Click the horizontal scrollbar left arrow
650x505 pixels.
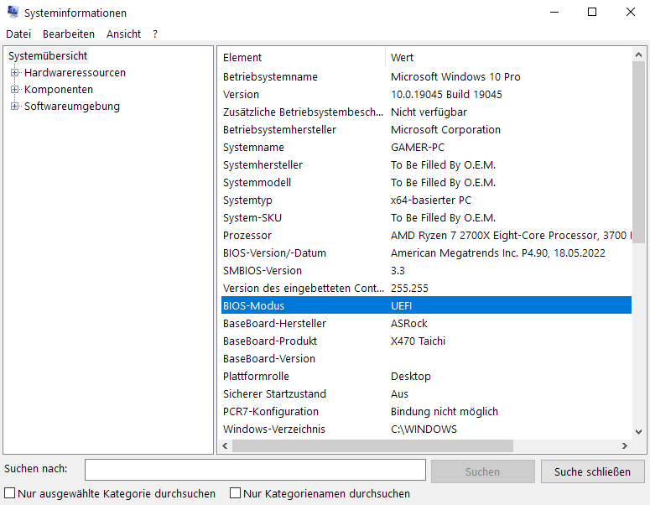pyautogui.click(x=225, y=445)
